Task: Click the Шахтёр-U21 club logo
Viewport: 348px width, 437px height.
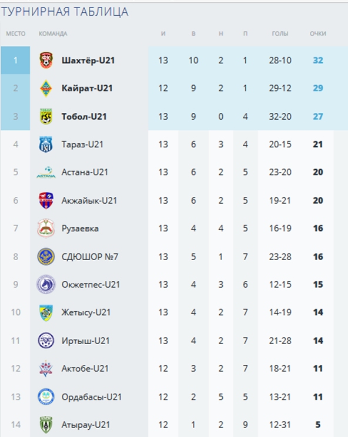Action: point(46,60)
